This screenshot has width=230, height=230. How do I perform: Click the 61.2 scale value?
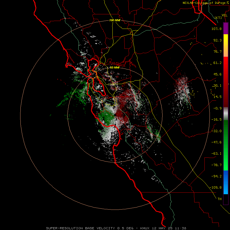click(217, 63)
